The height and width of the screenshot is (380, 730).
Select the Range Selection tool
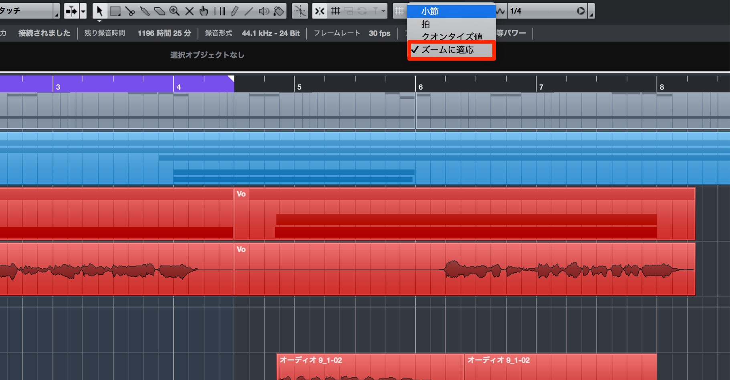click(115, 11)
